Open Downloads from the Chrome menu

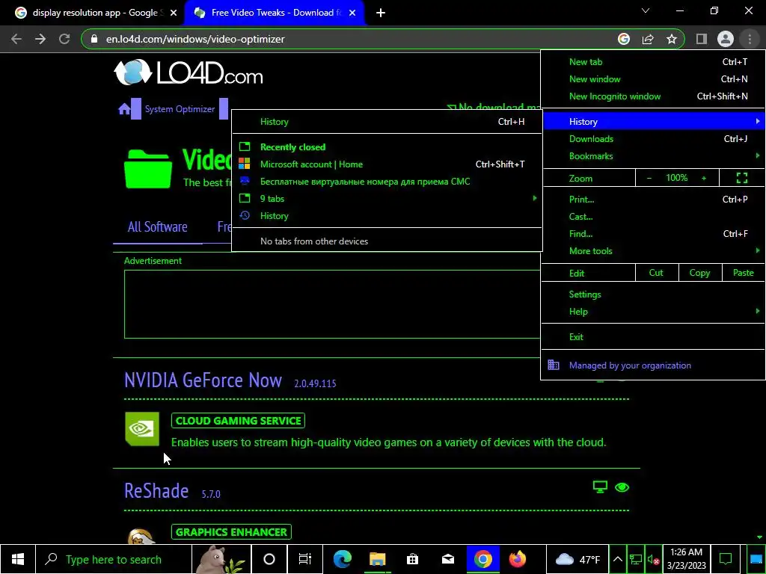click(652, 139)
